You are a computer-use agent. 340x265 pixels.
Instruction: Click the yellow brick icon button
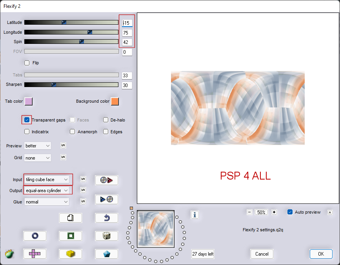pos(70,254)
